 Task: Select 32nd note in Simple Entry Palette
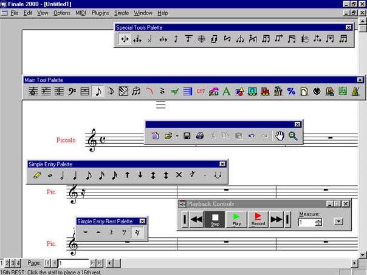tap(114, 175)
